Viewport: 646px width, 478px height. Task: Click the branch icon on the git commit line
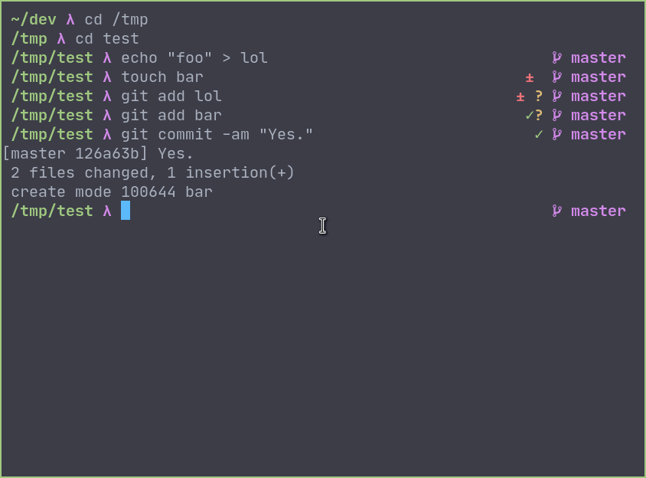(x=557, y=135)
